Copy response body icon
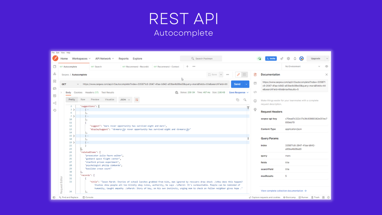 238,100
